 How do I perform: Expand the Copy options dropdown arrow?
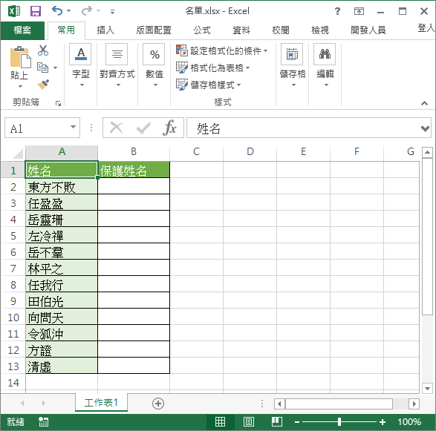tap(55, 68)
